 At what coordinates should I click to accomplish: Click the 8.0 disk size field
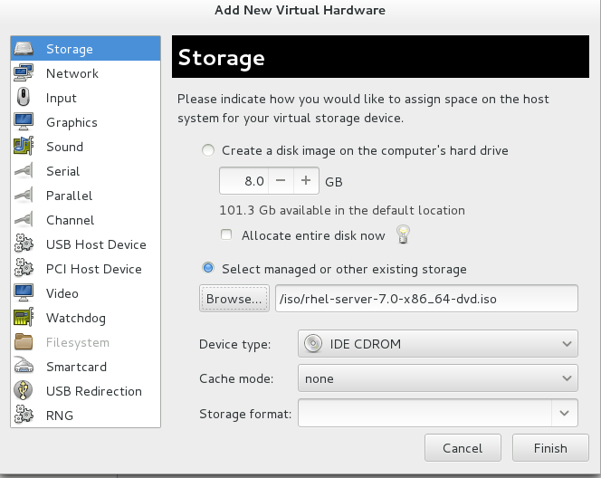(244, 180)
